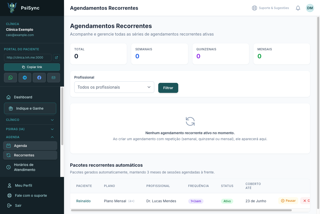
Task: Click the QUINZENAIS stat card
Action: (220, 54)
